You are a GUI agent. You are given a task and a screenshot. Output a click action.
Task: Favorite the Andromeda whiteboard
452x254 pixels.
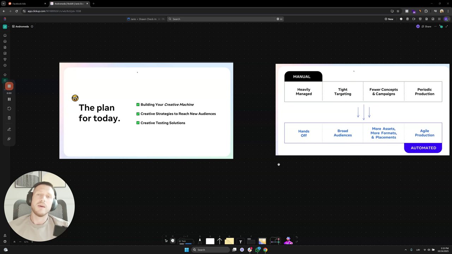32,26
